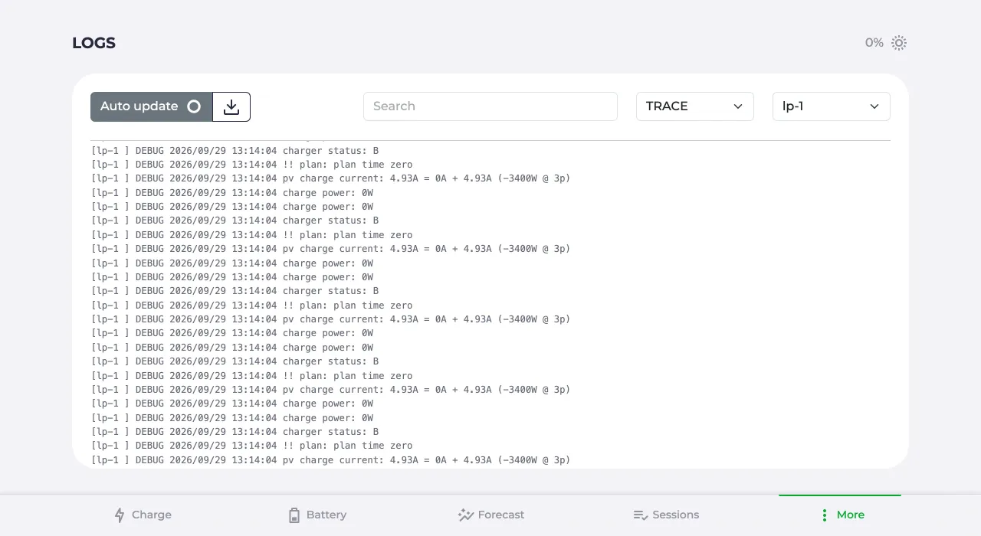Image resolution: width=981 pixels, height=536 pixels.
Task: Open the Charge tab
Action: point(143,515)
